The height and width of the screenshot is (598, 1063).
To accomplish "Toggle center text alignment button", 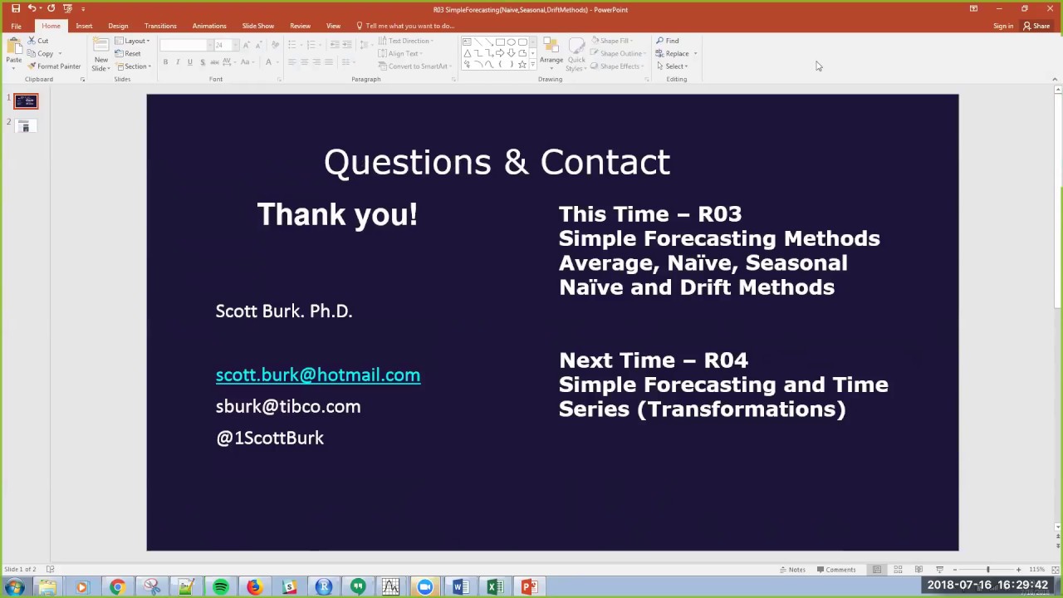I will point(304,62).
